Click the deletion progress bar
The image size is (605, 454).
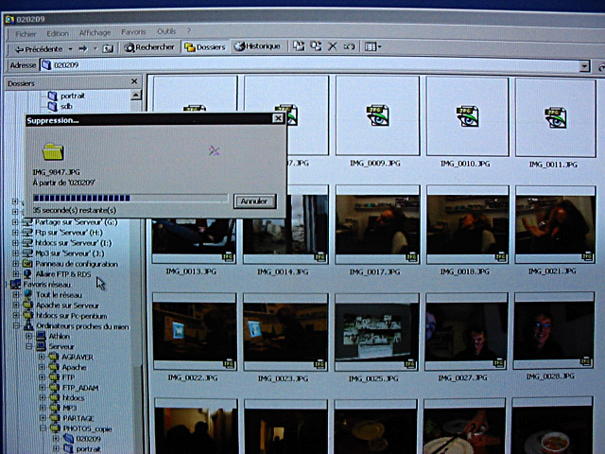coord(130,198)
